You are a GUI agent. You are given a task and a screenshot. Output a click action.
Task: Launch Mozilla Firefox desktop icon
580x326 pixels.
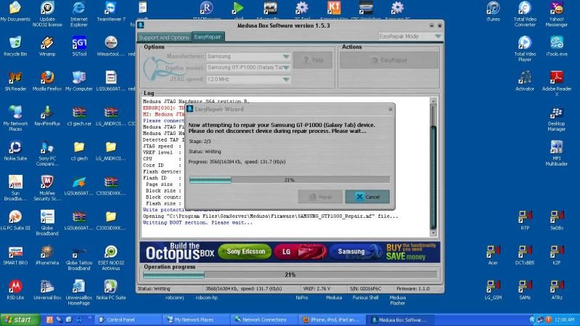click(47, 81)
